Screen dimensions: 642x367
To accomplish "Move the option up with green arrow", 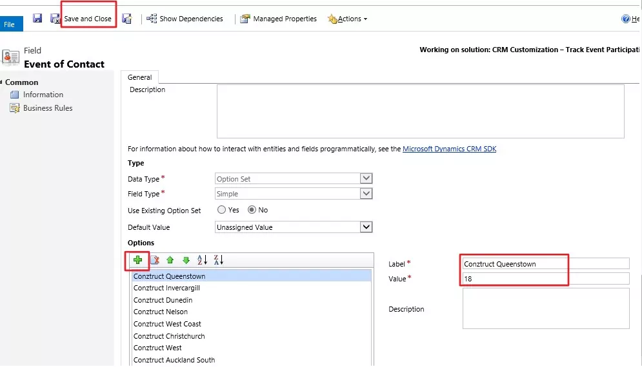I will 170,260.
